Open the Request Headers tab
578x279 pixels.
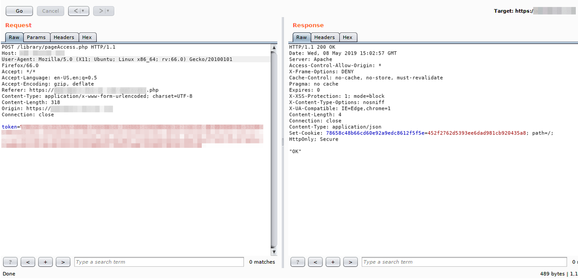64,37
